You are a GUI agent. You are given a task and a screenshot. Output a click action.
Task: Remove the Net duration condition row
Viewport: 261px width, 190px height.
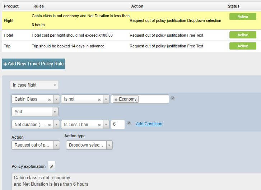(x=129, y=124)
